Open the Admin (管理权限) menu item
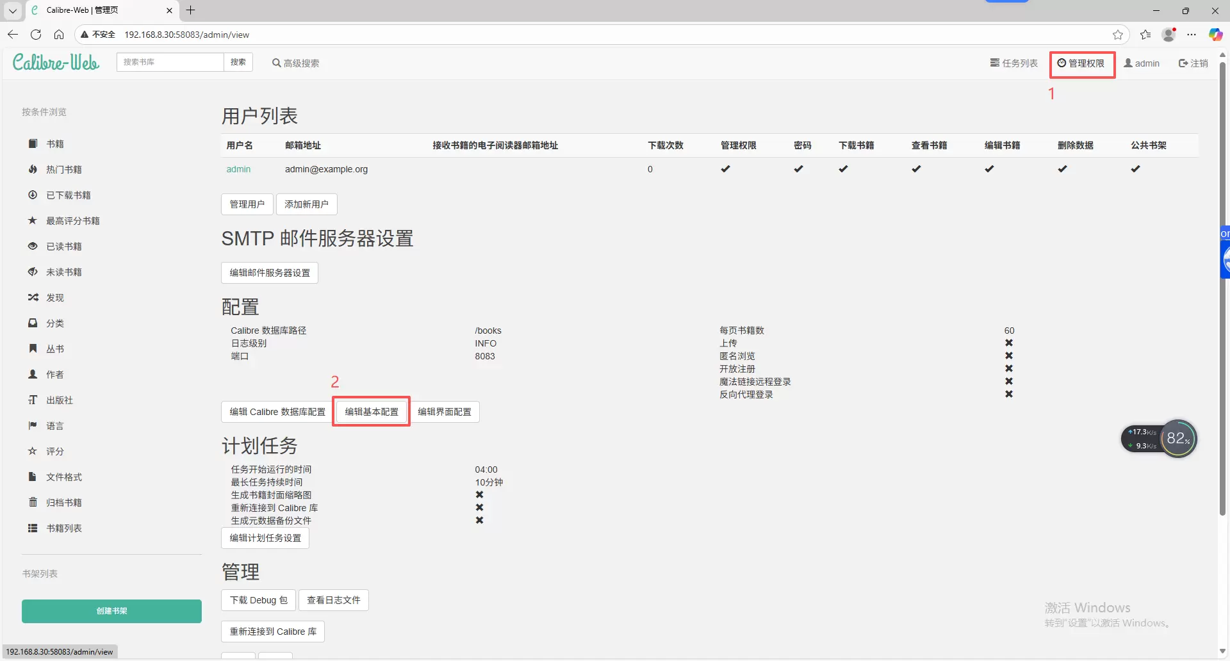The height and width of the screenshot is (661, 1230). click(1081, 63)
